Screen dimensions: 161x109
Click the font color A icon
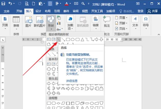(67, 4)
